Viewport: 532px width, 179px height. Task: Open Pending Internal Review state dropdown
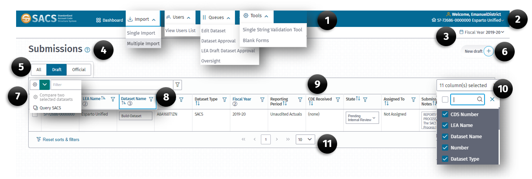coord(362,118)
